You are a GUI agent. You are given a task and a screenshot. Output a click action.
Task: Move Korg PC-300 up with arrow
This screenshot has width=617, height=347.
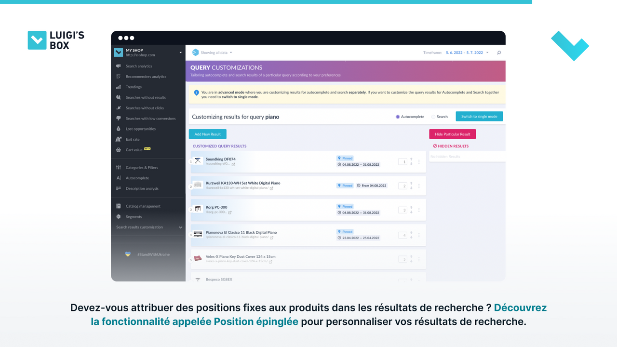click(x=411, y=208)
